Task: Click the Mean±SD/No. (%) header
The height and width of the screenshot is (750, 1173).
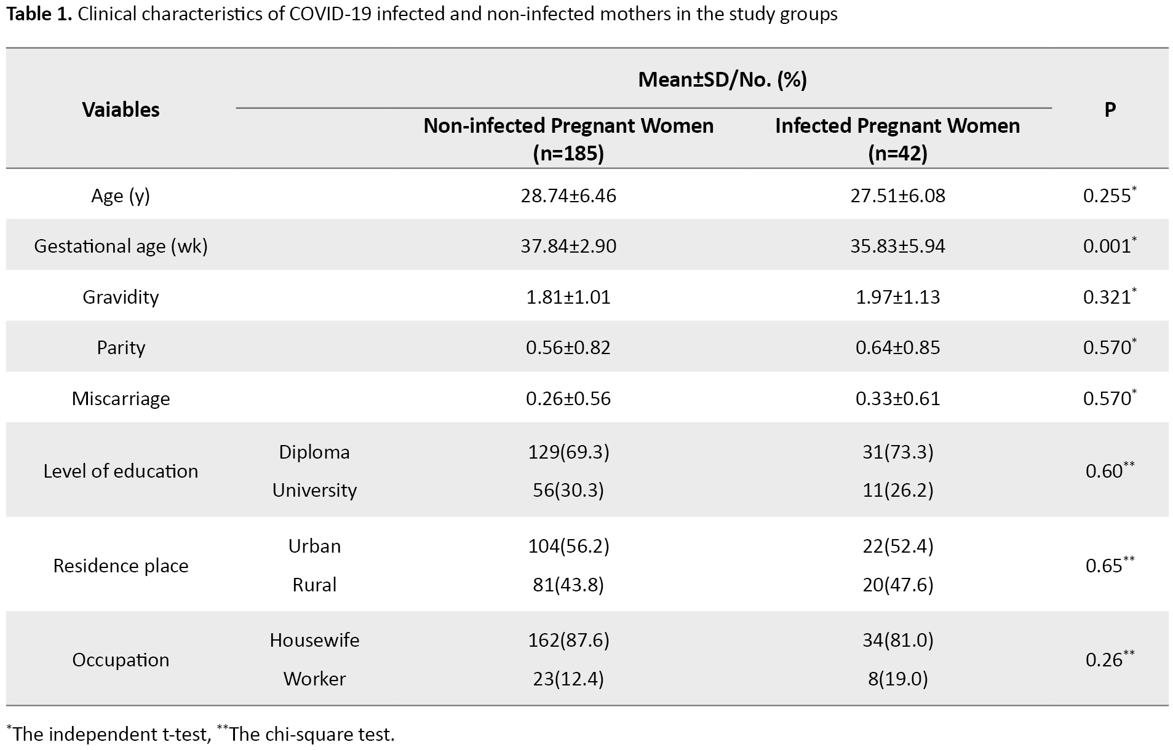Action: click(x=722, y=79)
